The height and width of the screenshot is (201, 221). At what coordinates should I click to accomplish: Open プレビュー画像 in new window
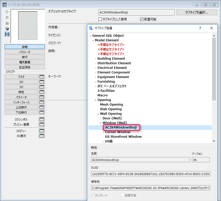point(42,124)
